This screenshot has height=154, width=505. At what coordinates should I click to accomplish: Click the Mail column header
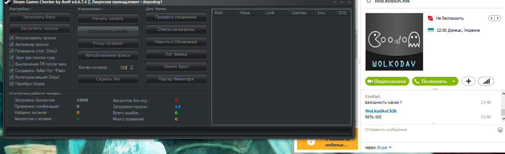(225, 13)
